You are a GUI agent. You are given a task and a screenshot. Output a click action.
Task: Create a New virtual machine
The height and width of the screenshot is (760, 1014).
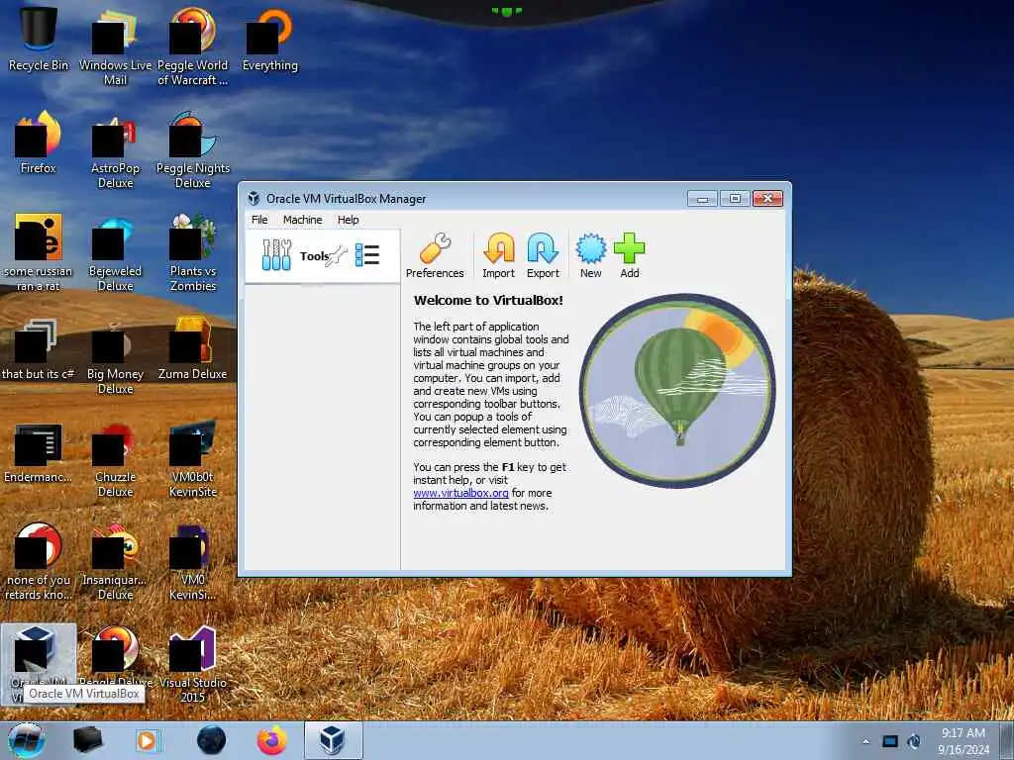tap(590, 256)
